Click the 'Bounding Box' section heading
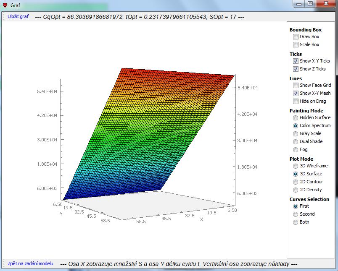 (306, 30)
